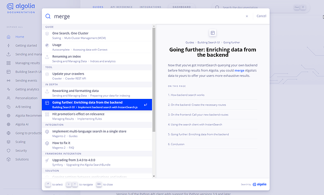Click the Algolia Documentation logo
324x195 pixels.
click(21, 8)
